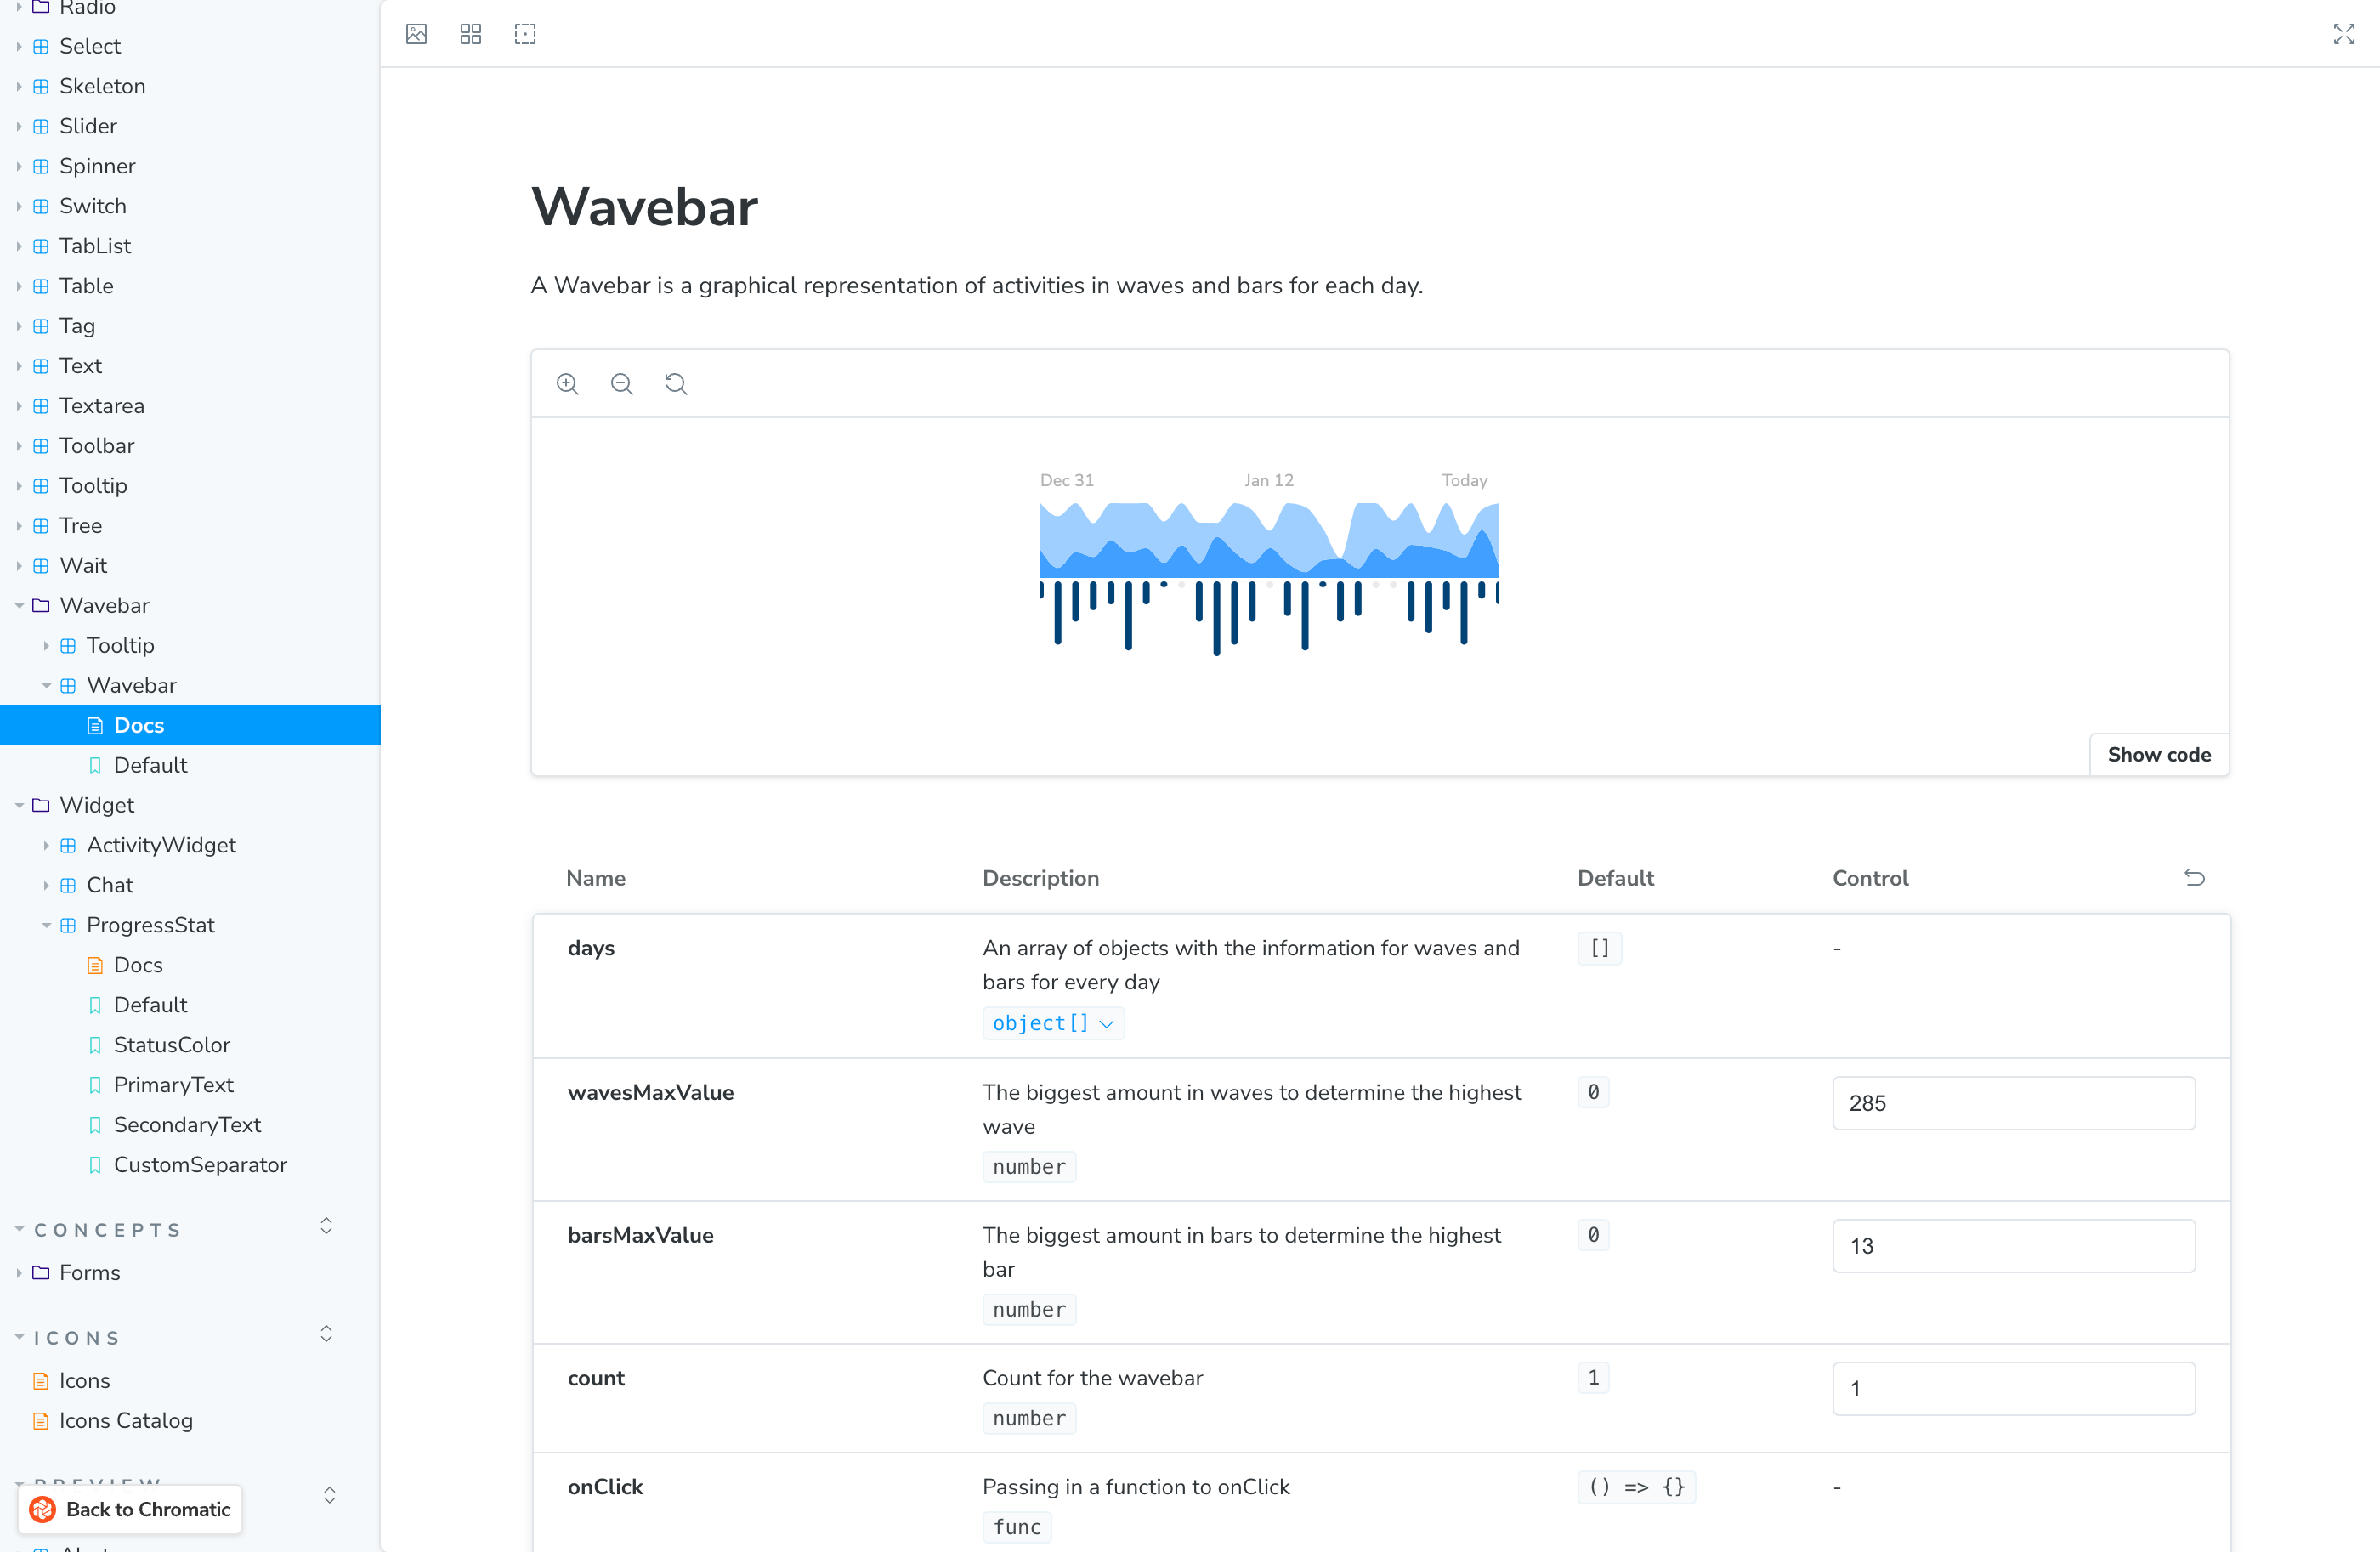The width and height of the screenshot is (2380, 1552).
Task: Click Show code button
Action: tap(2158, 754)
